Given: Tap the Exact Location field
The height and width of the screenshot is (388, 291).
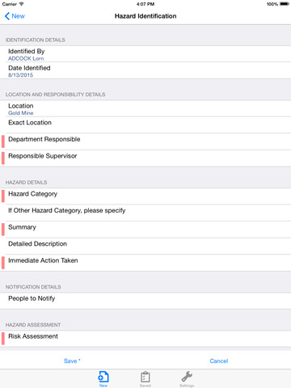Looking at the screenshot, I should click(x=145, y=125).
